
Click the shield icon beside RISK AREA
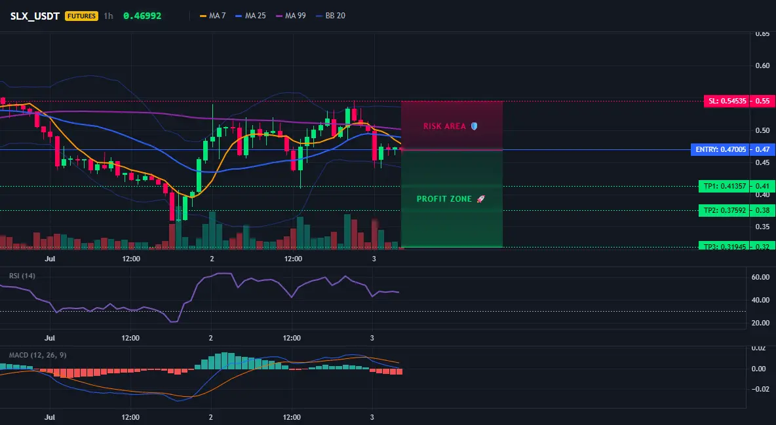pos(474,126)
